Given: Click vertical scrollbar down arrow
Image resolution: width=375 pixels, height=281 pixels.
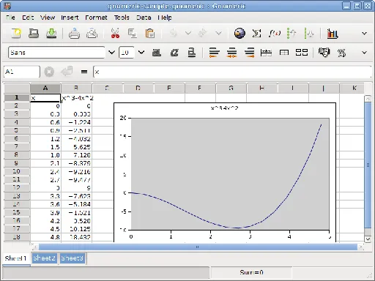Looking at the screenshot, I should tap(368, 239).
